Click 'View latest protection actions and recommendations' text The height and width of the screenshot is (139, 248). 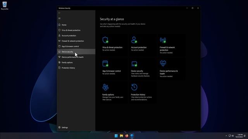(141, 98)
